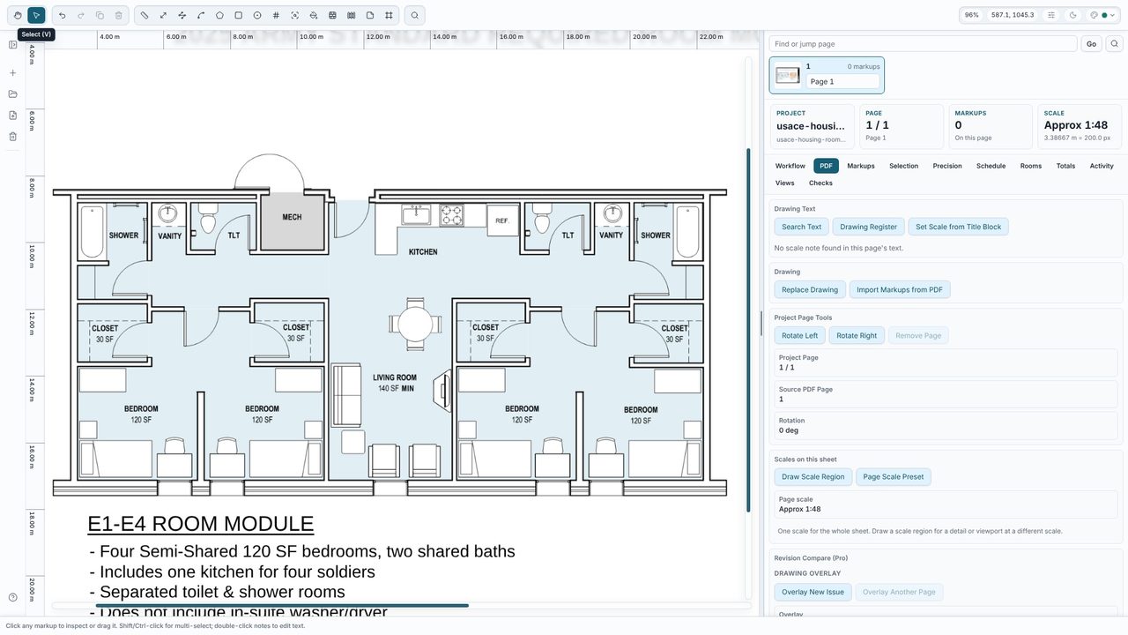This screenshot has width=1128, height=635.
Task: Click the Go button
Action: [1091, 44]
